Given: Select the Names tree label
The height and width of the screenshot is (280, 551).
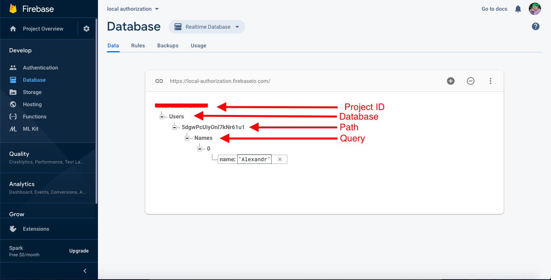Looking at the screenshot, I should coord(203,138).
